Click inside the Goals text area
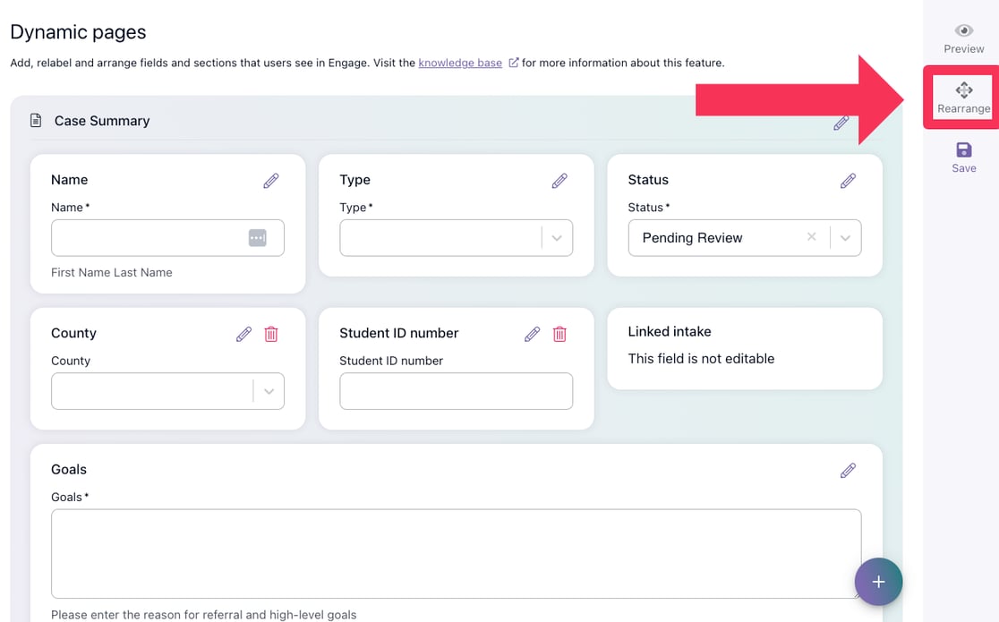This screenshot has width=999, height=622. point(457,553)
